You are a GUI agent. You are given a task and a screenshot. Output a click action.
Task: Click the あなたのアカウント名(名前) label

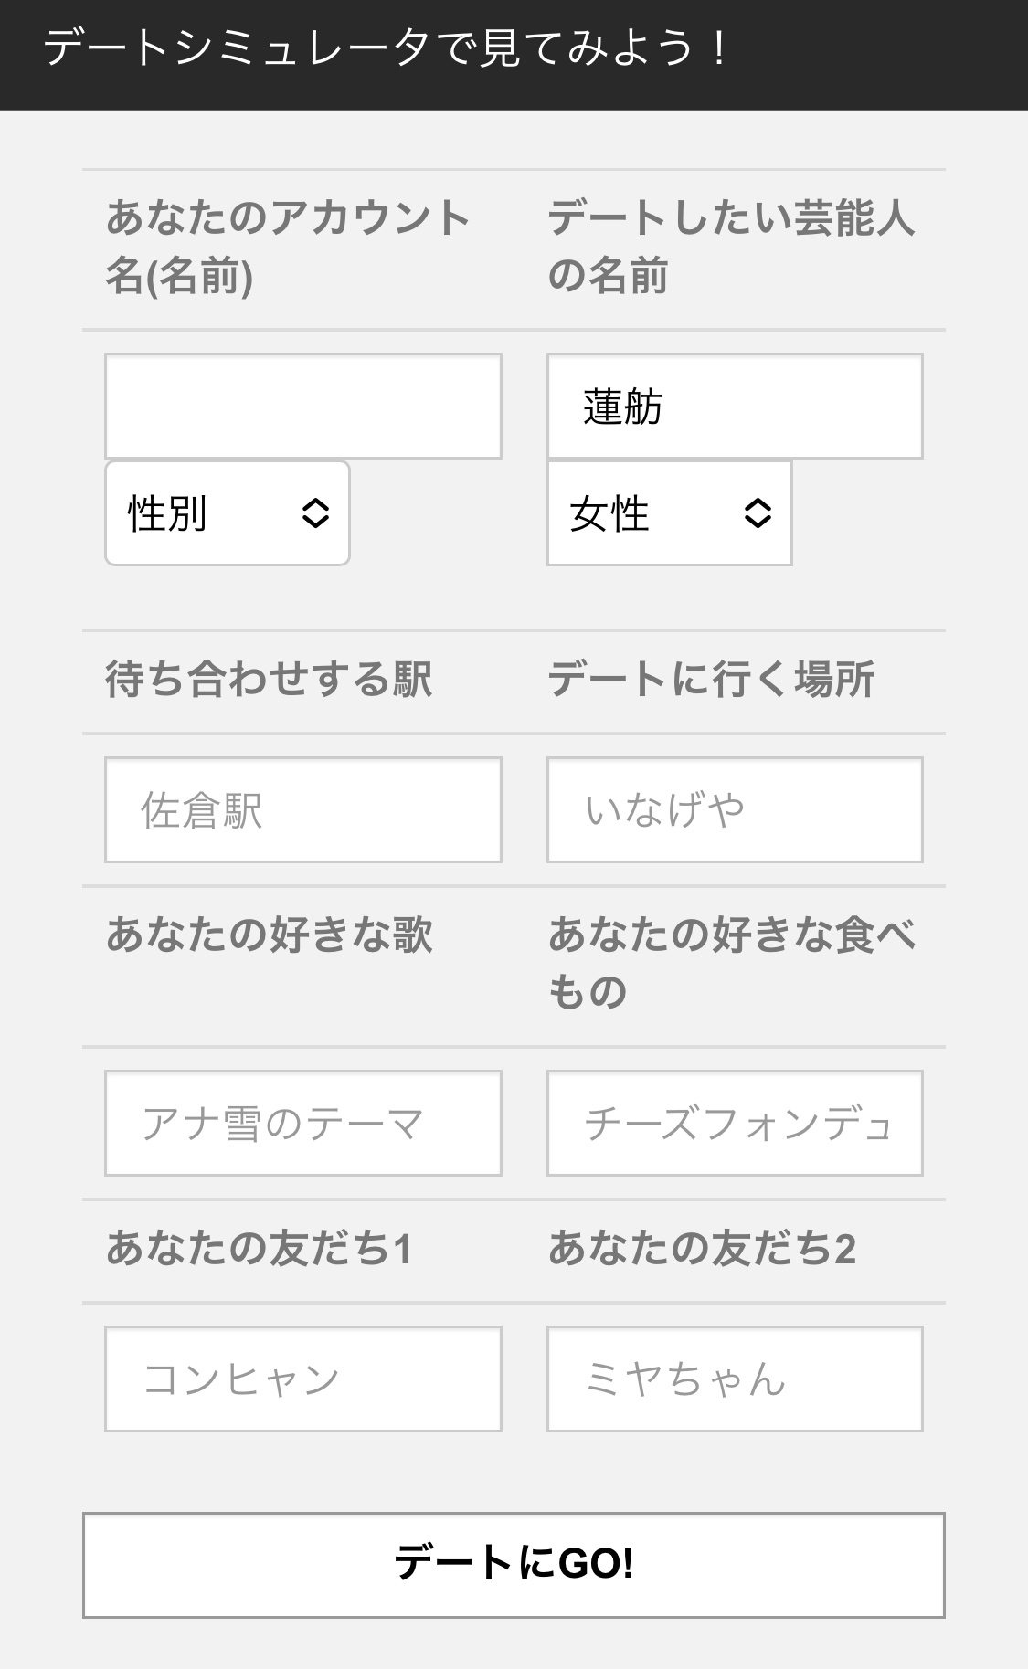click(x=288, y=247)
